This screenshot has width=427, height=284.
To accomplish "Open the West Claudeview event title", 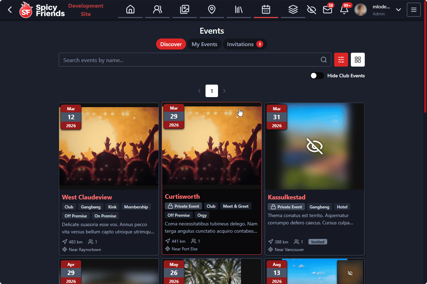I will (x=87, y=197).
